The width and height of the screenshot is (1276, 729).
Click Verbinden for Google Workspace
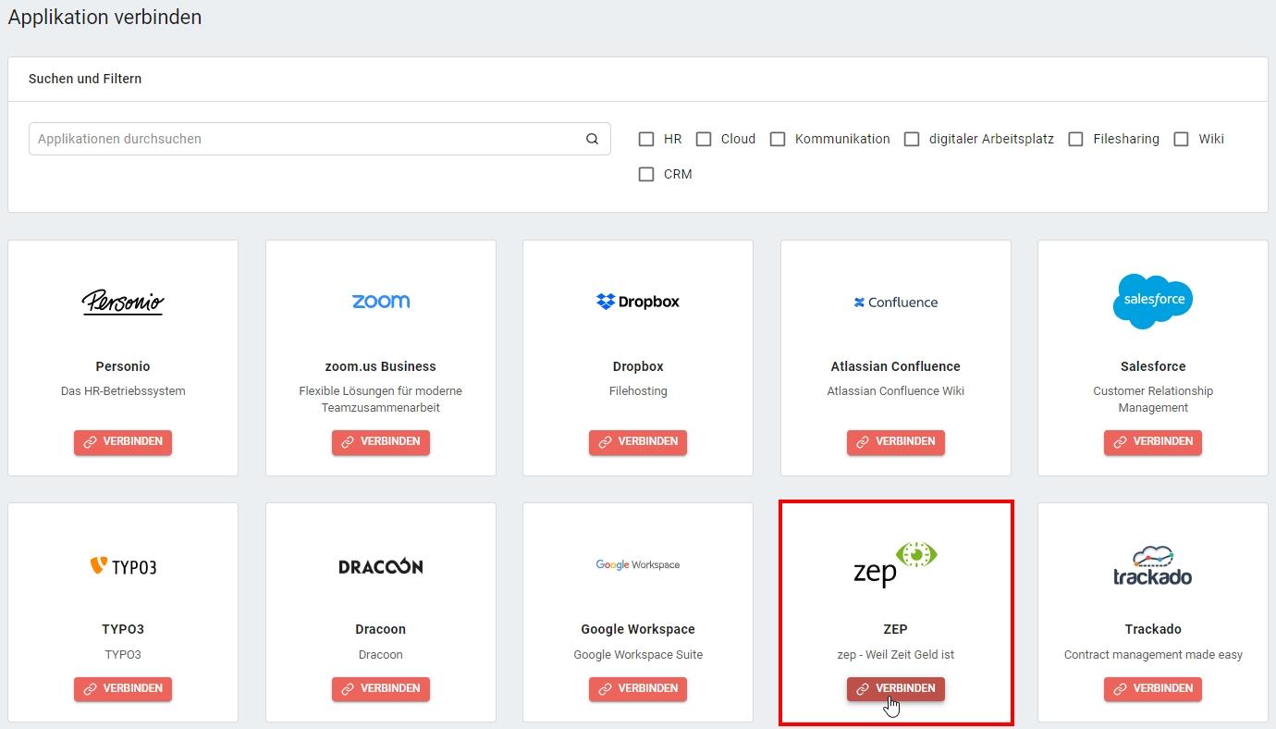tap(638, 689)
